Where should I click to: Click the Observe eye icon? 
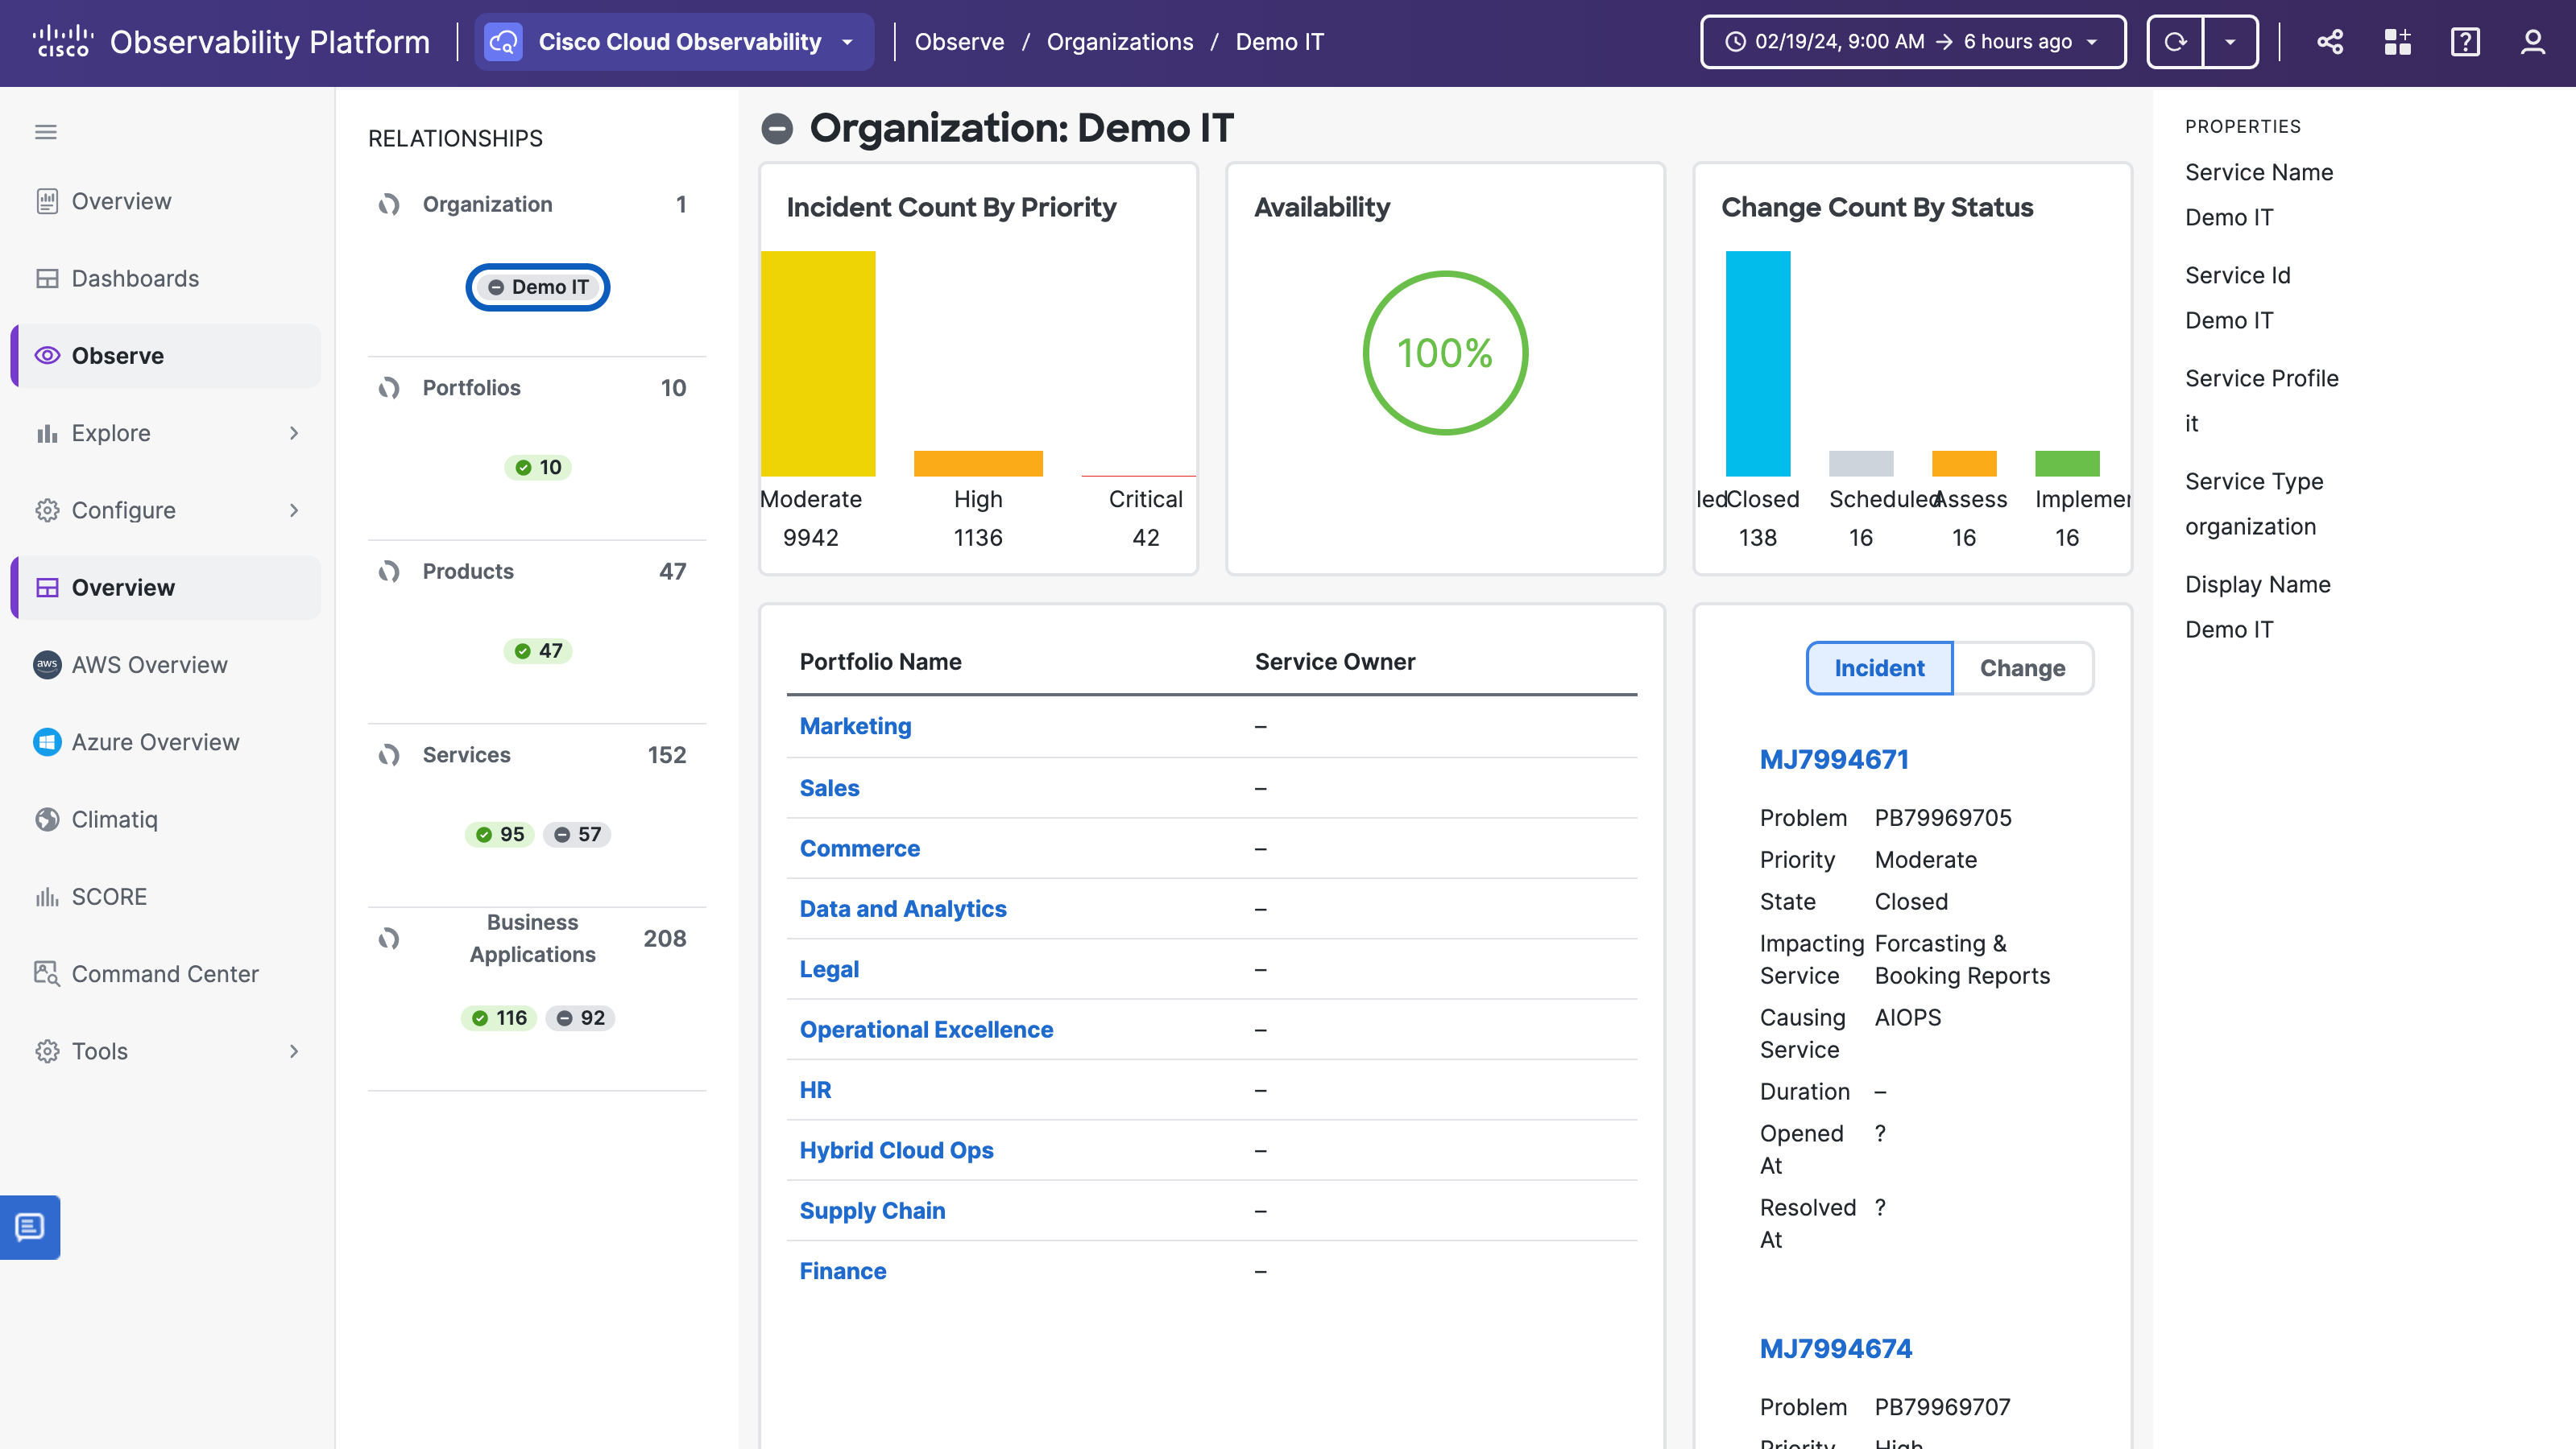(x=47, y=356)
